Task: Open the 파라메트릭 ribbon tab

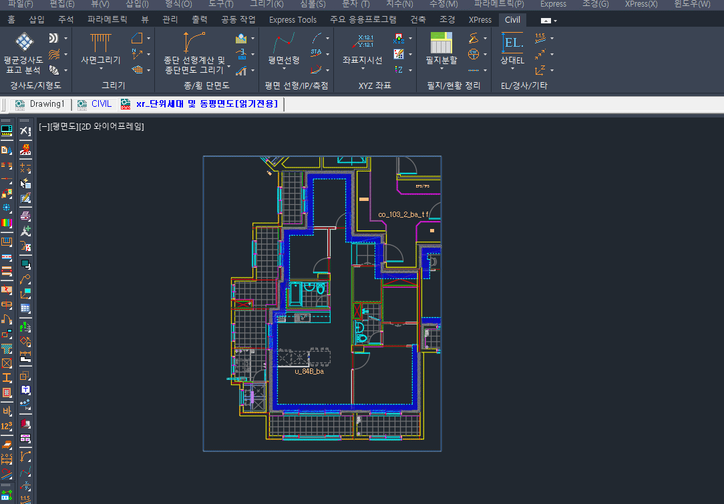Action: pyautogui.click(x=107, y=20)
